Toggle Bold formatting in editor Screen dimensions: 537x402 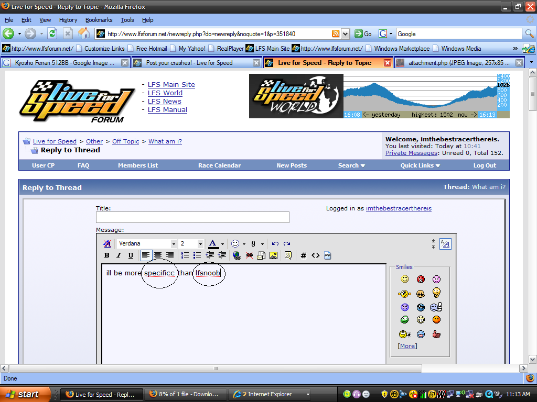tap(106, 255)
